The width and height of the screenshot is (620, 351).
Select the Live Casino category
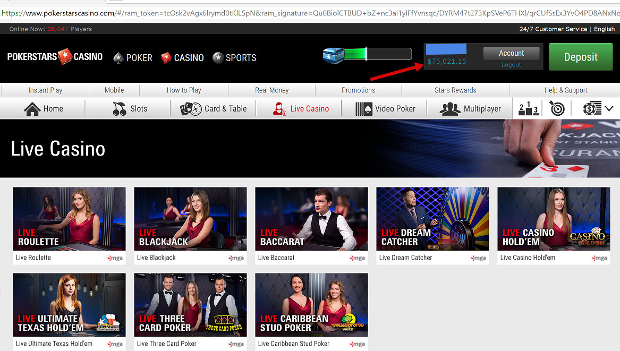coord(310,109)
